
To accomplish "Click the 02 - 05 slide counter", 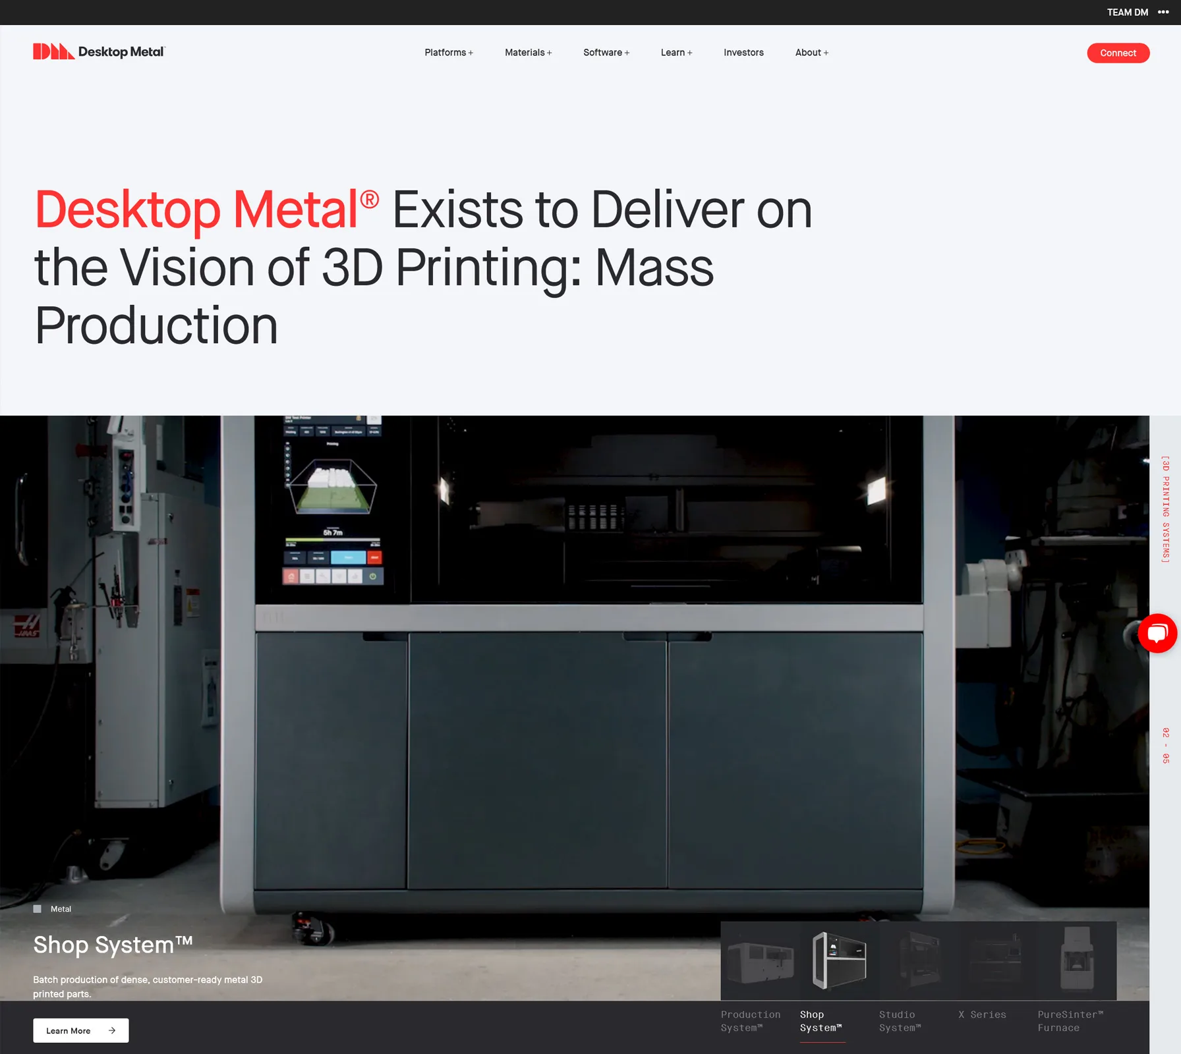I will pos(1165,746).
